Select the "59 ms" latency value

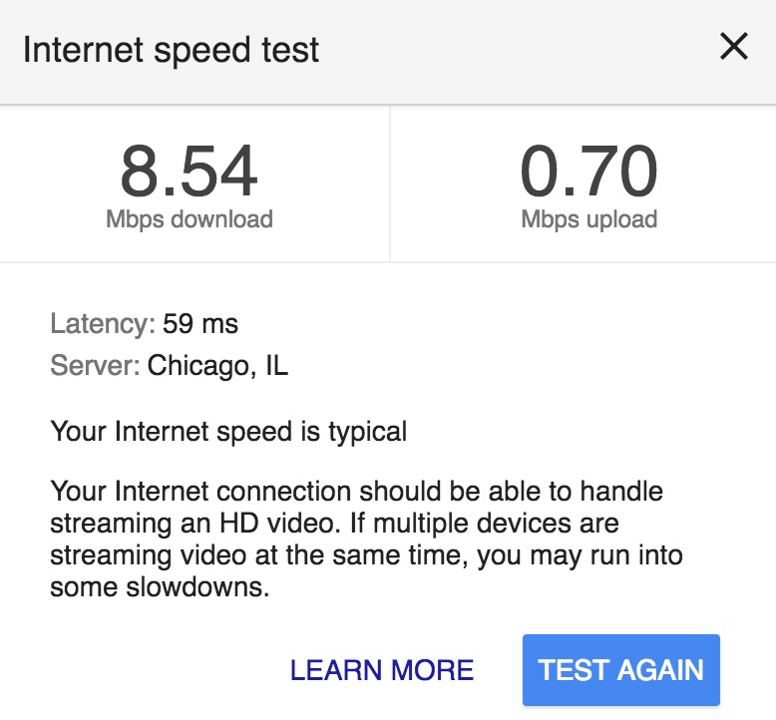click(200, 323)
